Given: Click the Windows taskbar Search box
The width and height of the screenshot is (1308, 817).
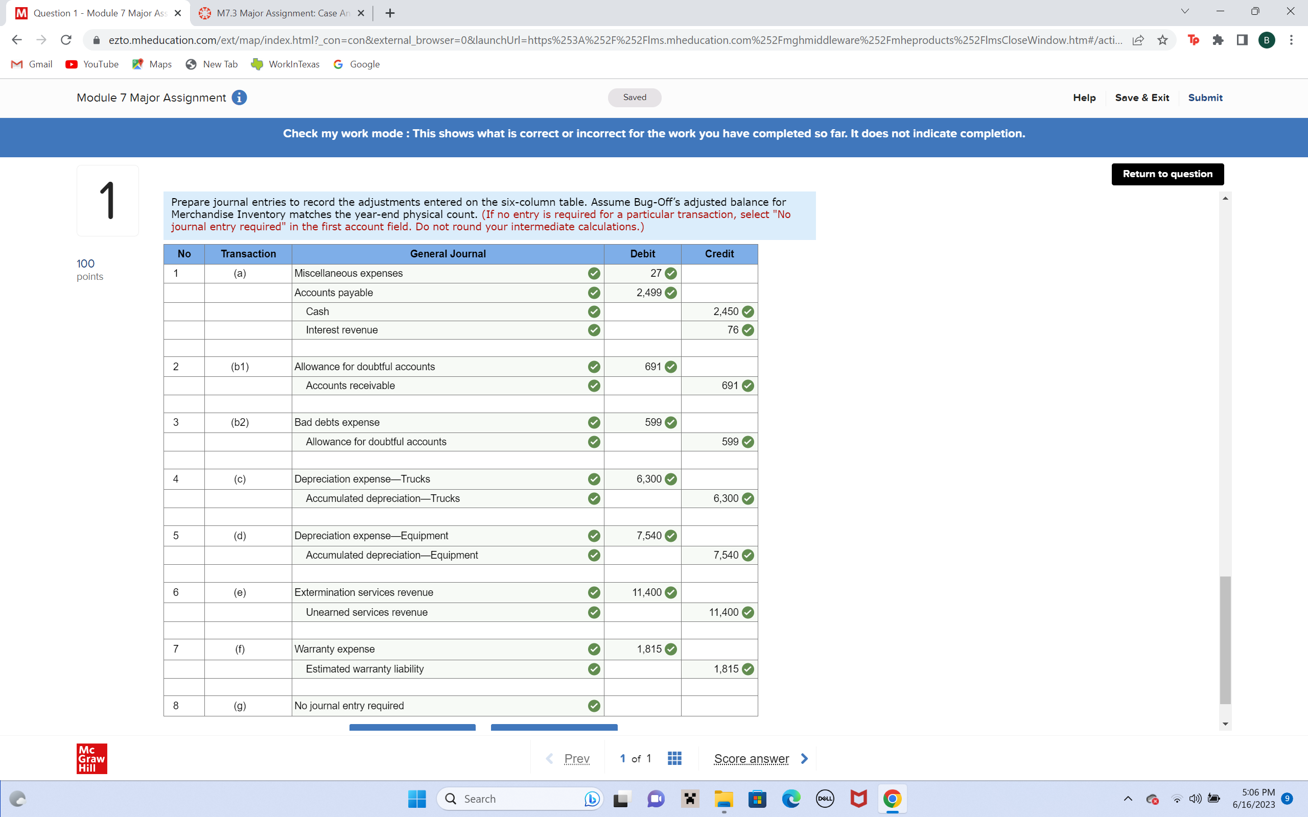Looking at the screenshot, I should 519,799.
